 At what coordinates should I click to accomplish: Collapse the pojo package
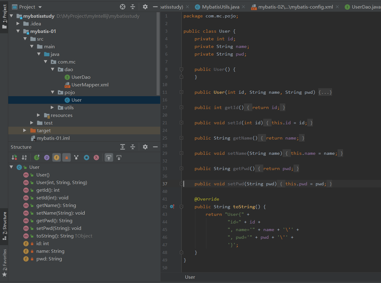(x=53, y=92)
